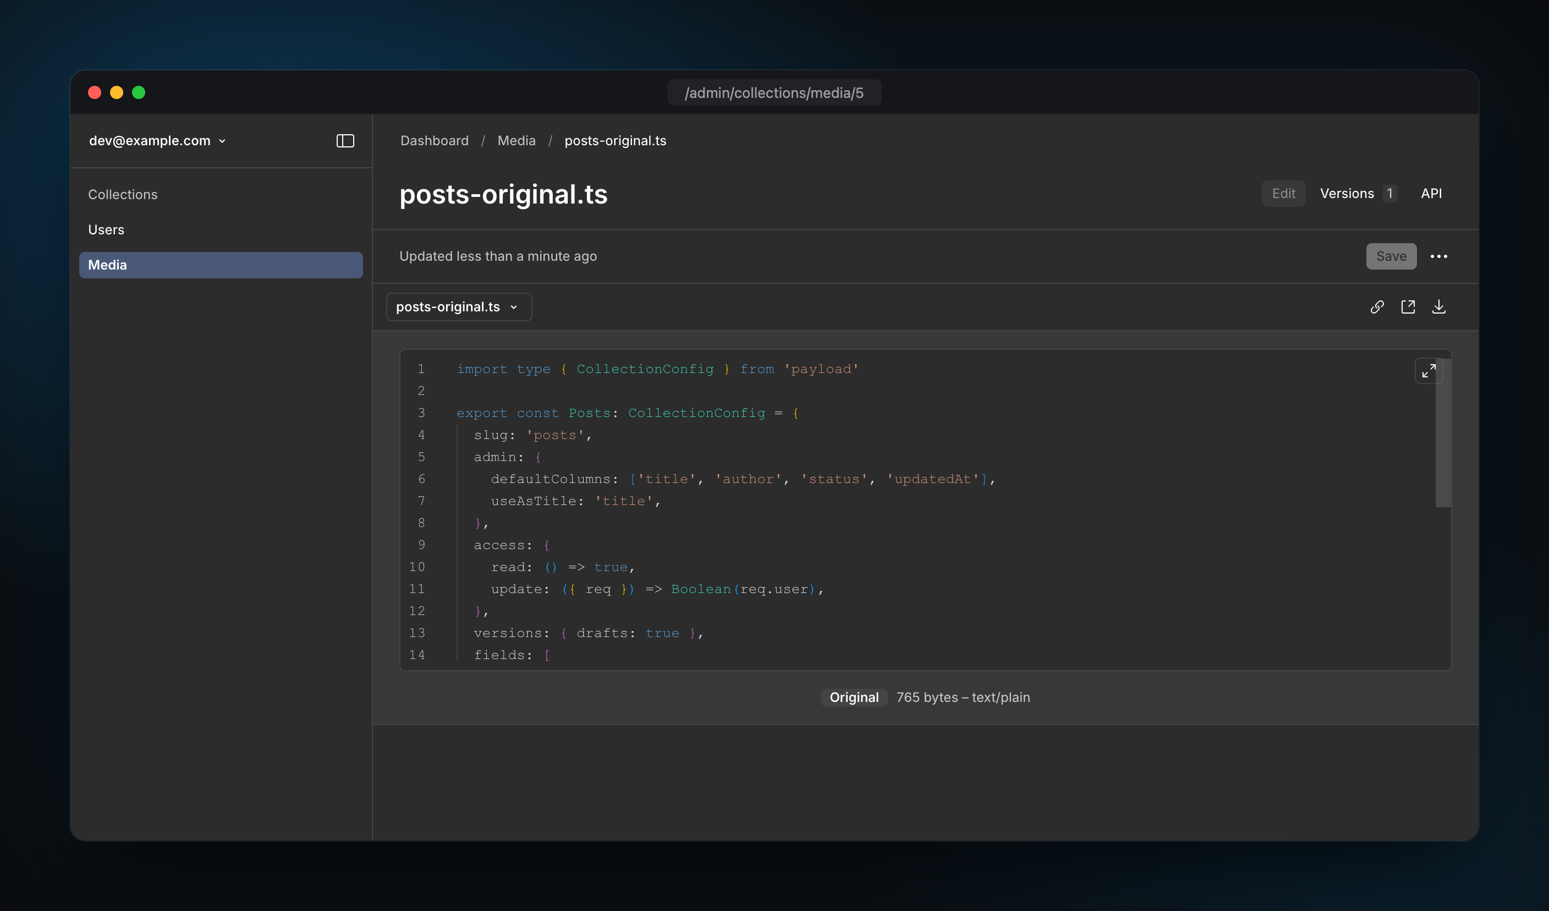Click the code preview vertical scrollbar

[x=1443, y=433]
